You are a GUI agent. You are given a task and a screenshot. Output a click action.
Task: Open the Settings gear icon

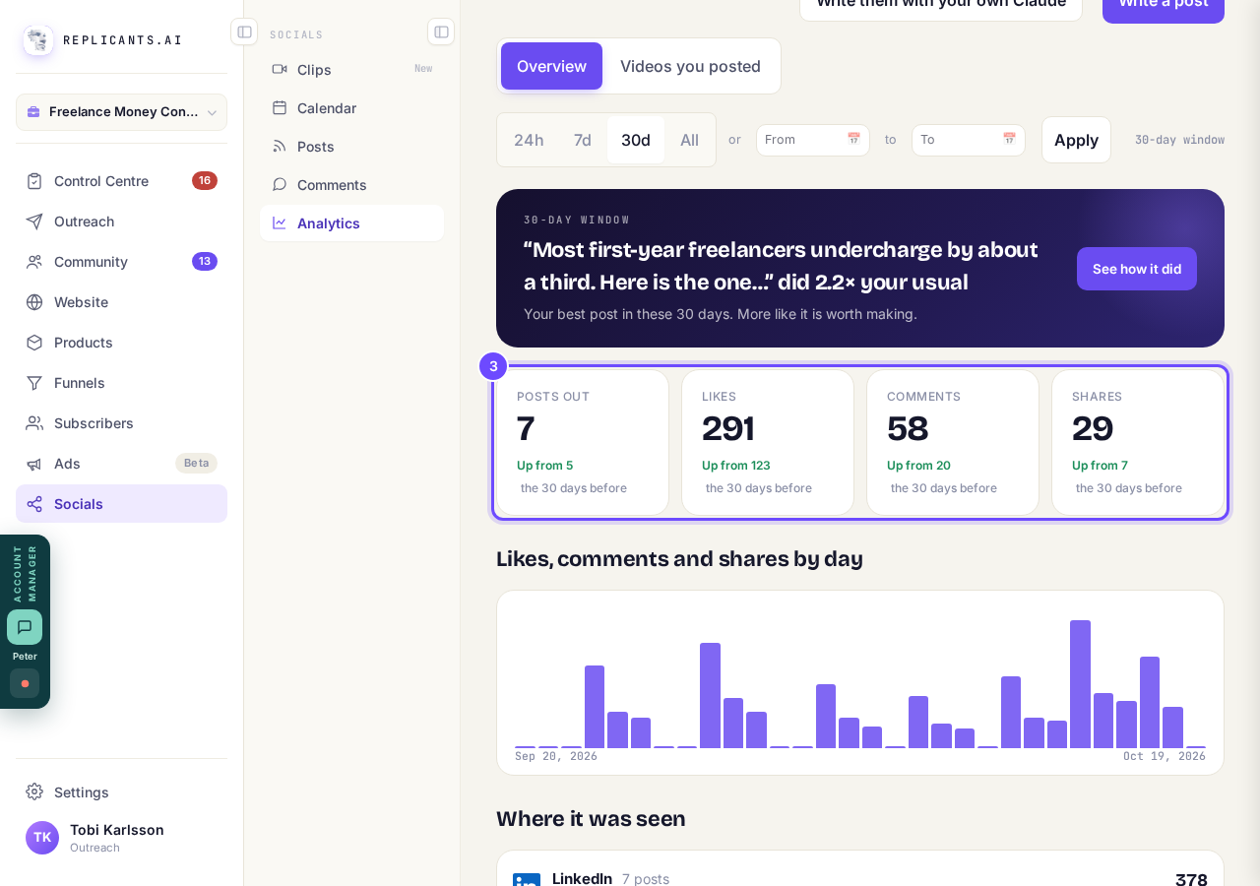point(34,792)
